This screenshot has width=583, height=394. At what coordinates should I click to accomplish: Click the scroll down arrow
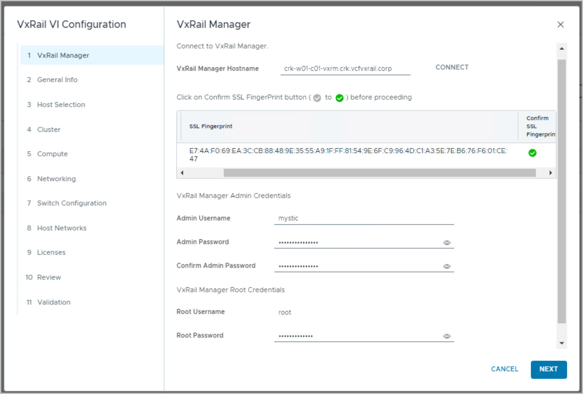561,343
